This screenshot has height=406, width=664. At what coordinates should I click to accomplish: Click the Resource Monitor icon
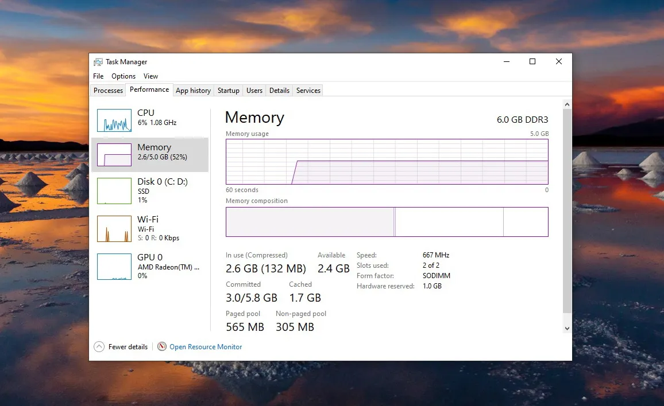click(x=162, y=347)
